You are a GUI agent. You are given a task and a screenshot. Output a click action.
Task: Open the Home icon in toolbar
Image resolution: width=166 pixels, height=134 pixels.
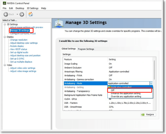click(30, 14)
